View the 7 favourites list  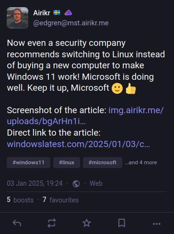(x=60, y=200)
